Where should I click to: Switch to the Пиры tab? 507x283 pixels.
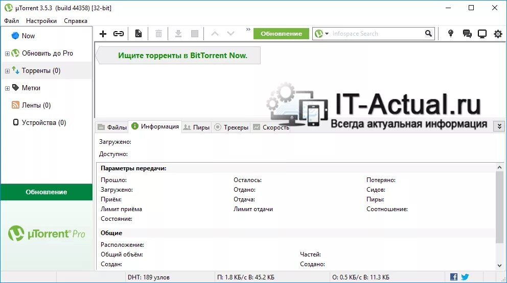coord(196,127)
